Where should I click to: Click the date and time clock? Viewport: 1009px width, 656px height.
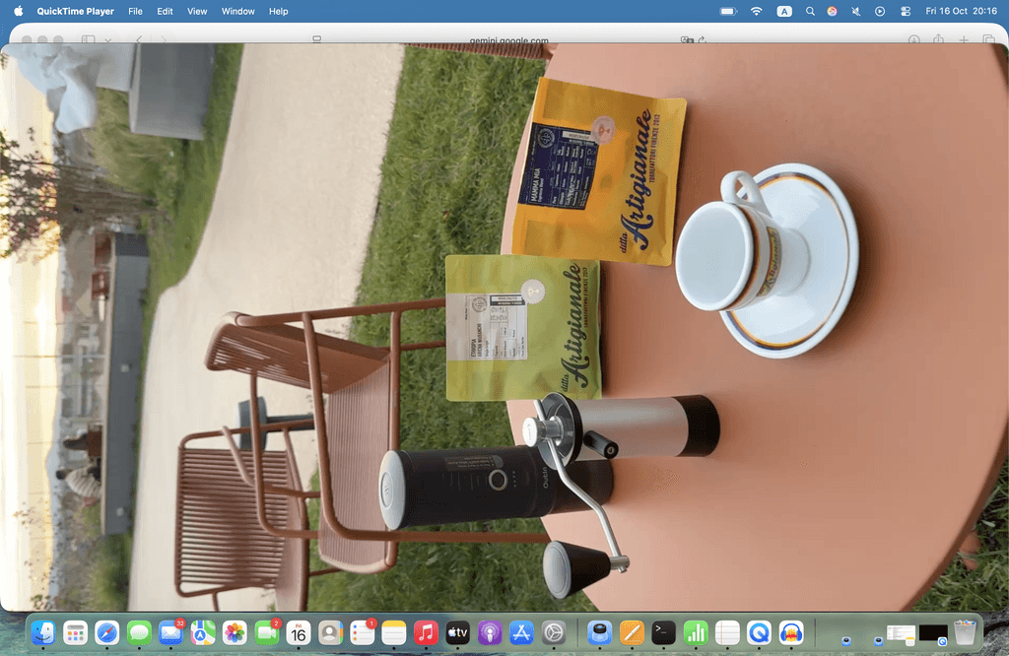point(962,11)
